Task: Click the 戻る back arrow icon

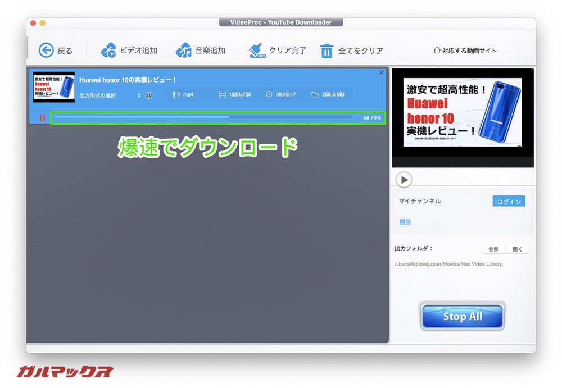Action: (x=45, y=50)
